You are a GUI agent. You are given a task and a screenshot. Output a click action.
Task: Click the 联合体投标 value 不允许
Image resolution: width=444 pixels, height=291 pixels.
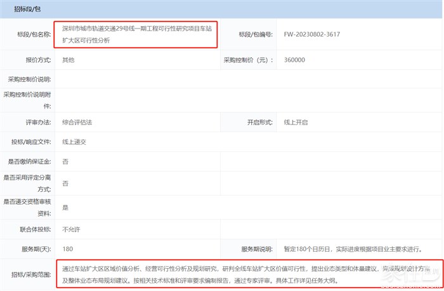(x=71, y=229)
